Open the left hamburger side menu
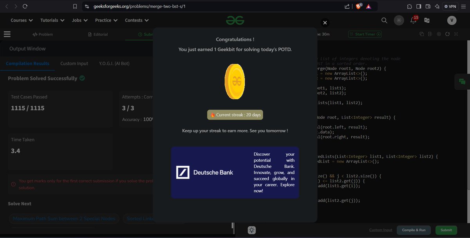The width and height of the screenshot is (470, 238). tap(7, 34)
